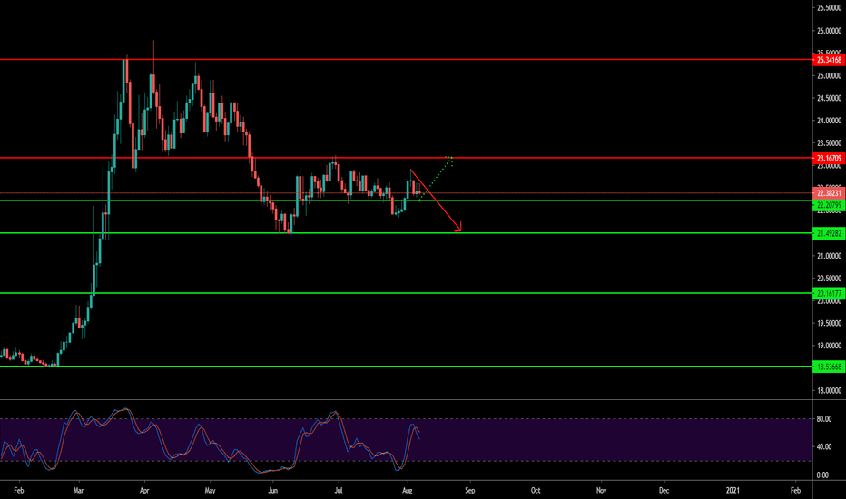Image resolution: width=846 pixels, height=499 pixels.
Task: Click the 2021 label on time axis
Action: click(x=733, y=490)
